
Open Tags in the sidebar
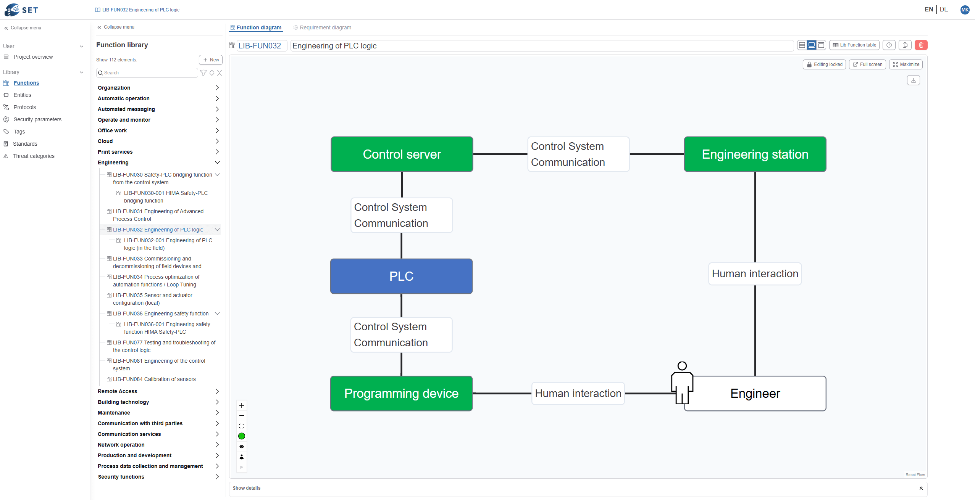click(x=19, y=132)
